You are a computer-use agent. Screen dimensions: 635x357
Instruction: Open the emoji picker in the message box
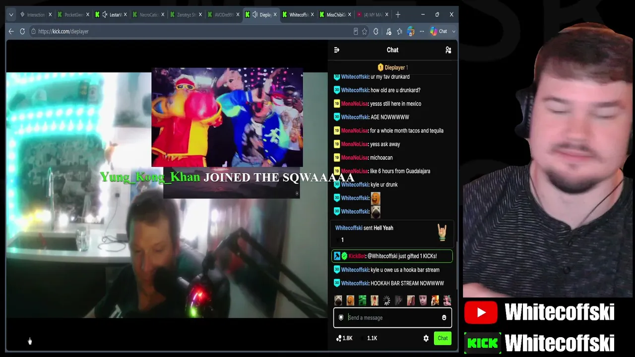[x=444, y=318]
